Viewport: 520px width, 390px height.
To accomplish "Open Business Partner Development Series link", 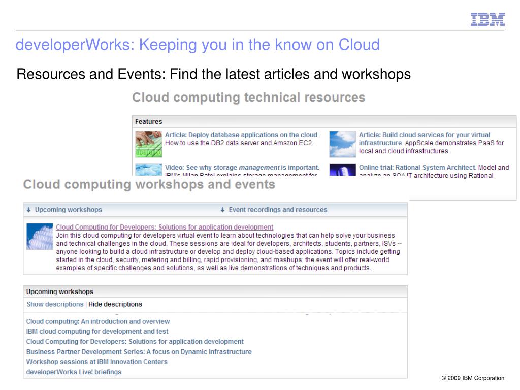I will (x=139, y=351).
